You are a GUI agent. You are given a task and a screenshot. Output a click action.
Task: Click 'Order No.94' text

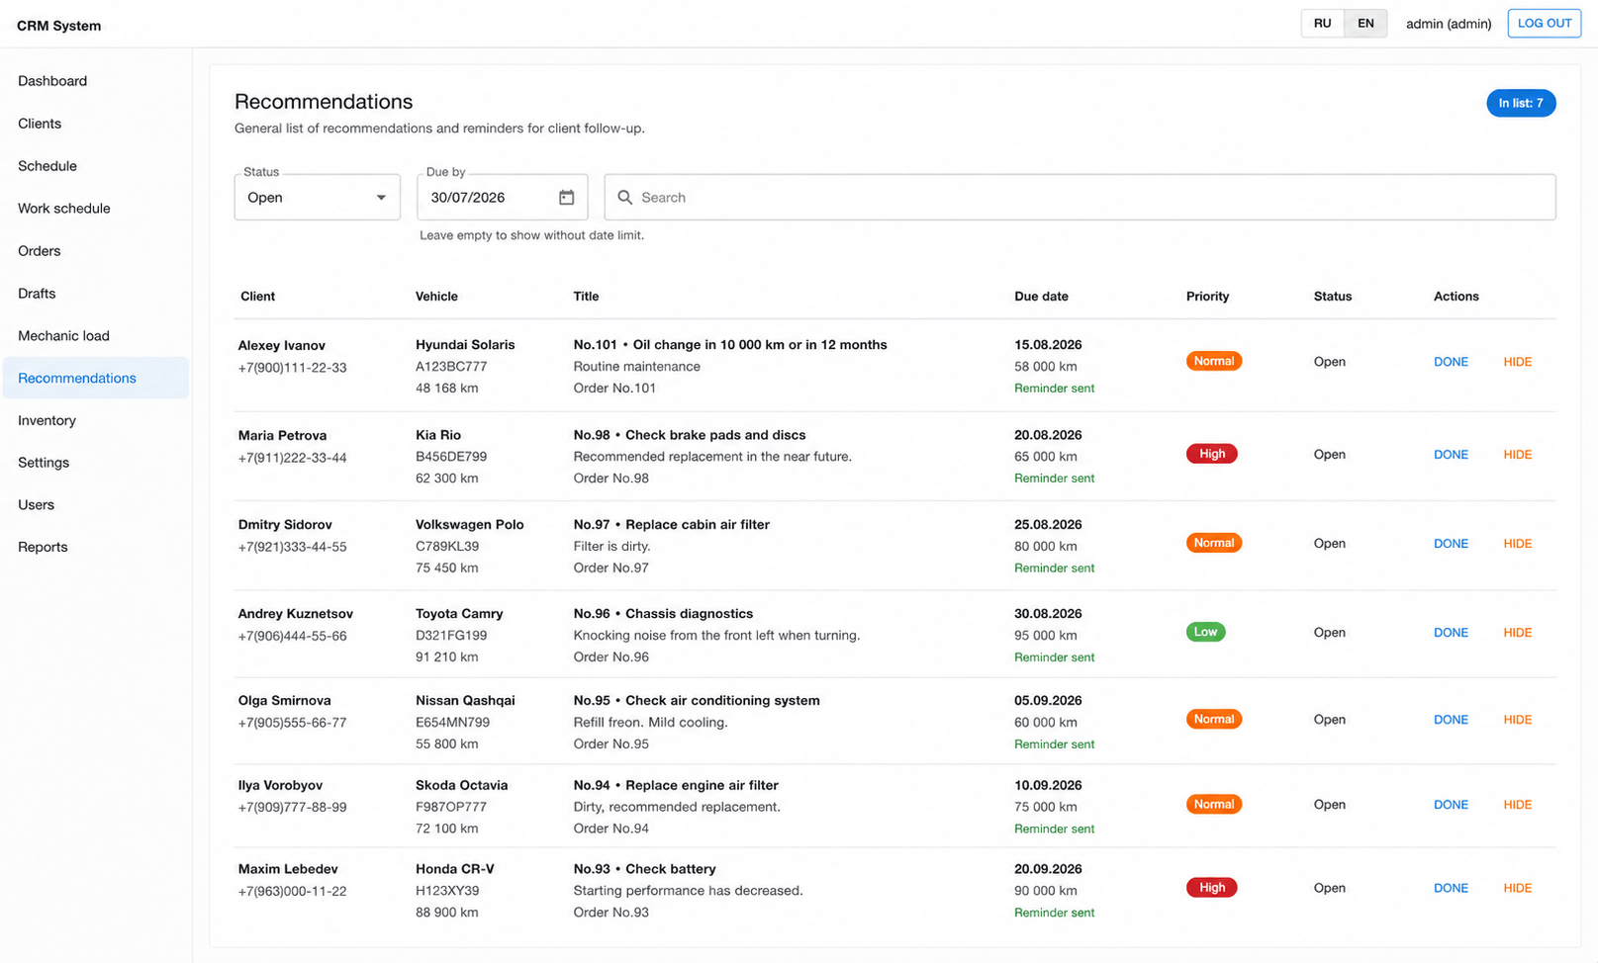pyautogui.click(x=611, y=829)
